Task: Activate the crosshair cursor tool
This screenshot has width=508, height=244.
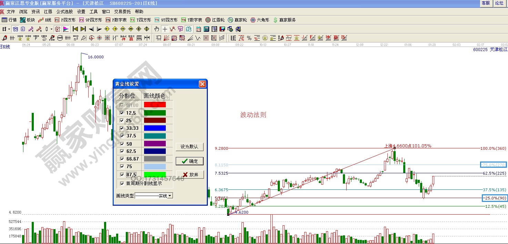Action: [x=165, y=29]
